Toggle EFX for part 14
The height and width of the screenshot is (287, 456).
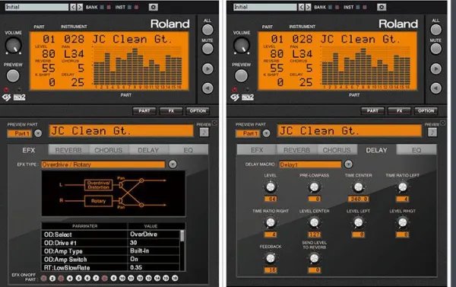point(157,279)
